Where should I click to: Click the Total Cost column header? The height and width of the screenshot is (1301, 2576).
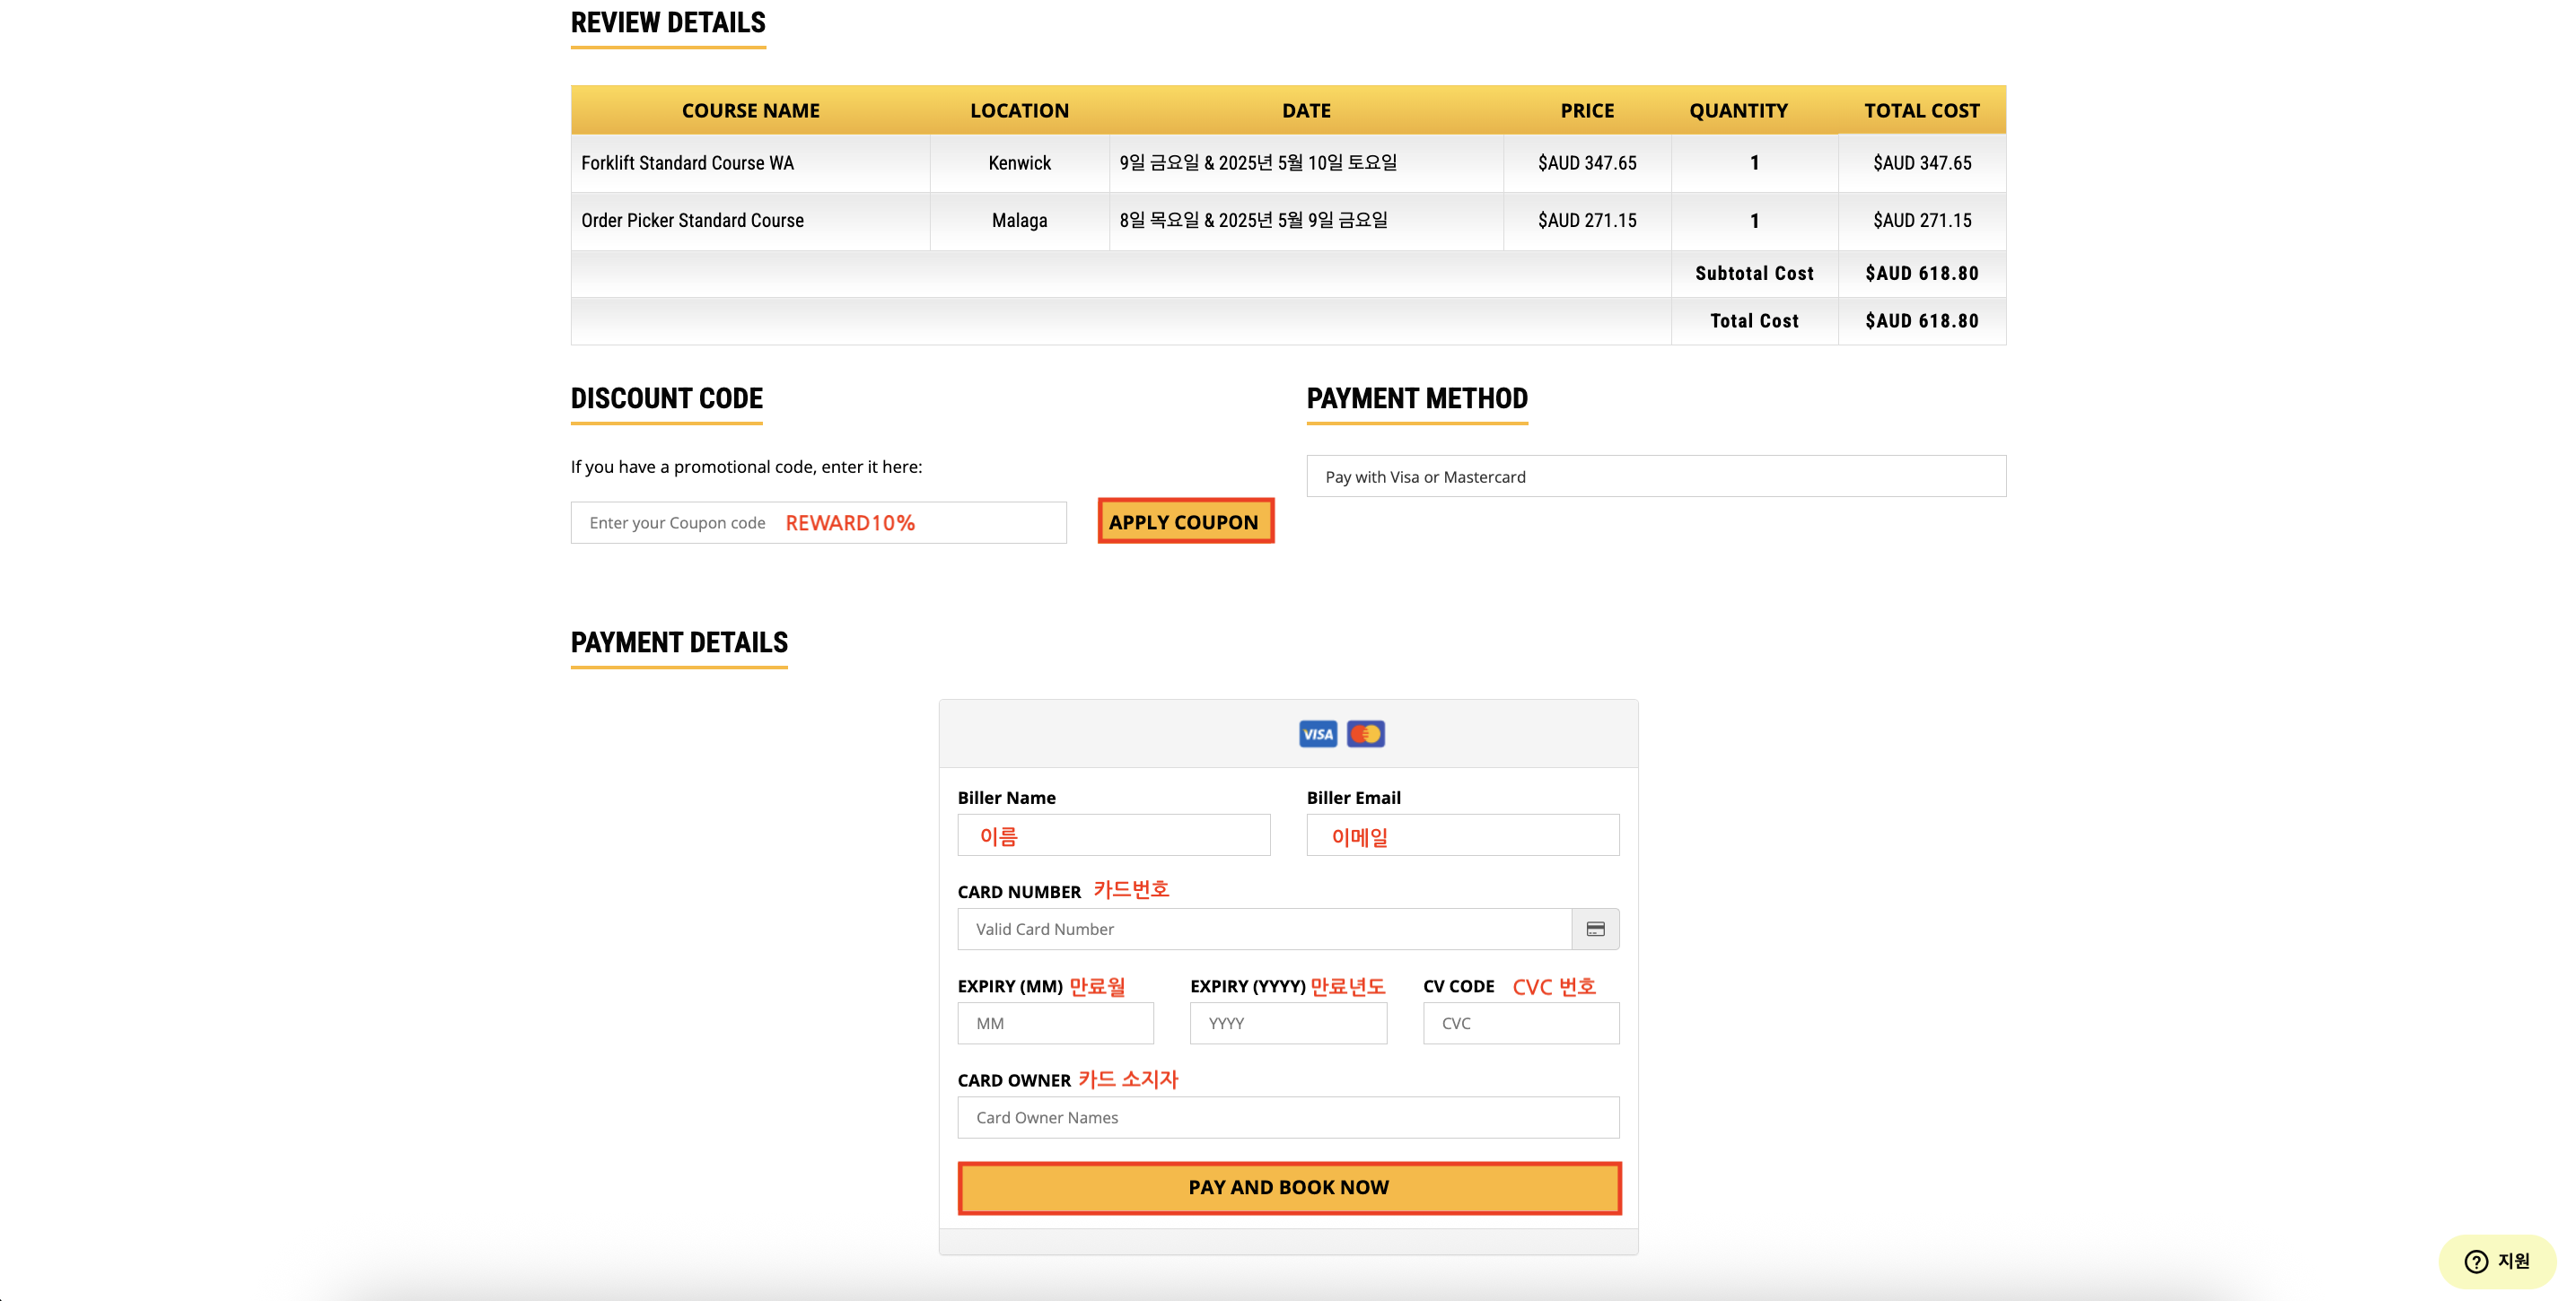point(1921,110)
